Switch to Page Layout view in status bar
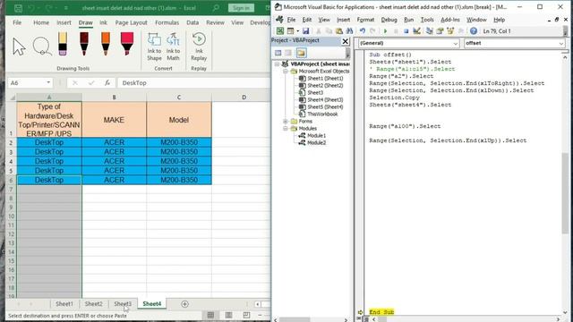Image resolution: width=573 pixels, height=322 pixels. [228, 315]
